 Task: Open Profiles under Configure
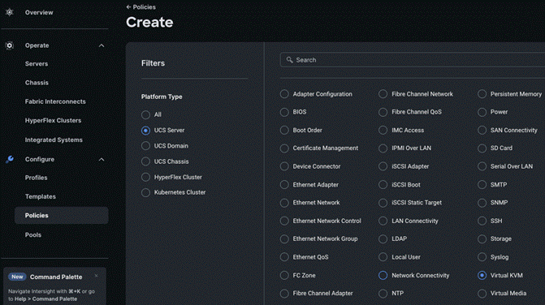(37, 178)
